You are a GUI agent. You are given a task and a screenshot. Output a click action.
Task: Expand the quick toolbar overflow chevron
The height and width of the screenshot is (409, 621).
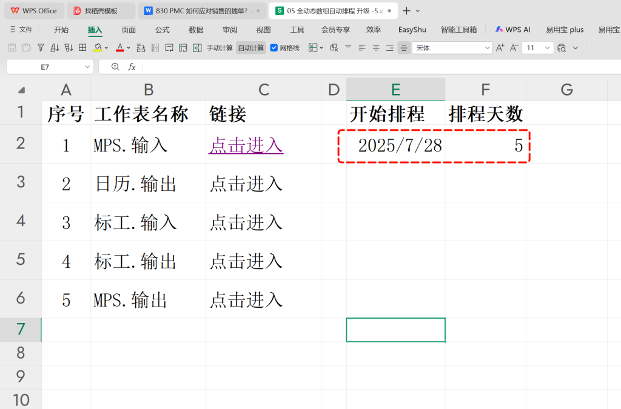pyautogui.click(x=576, y=48)
